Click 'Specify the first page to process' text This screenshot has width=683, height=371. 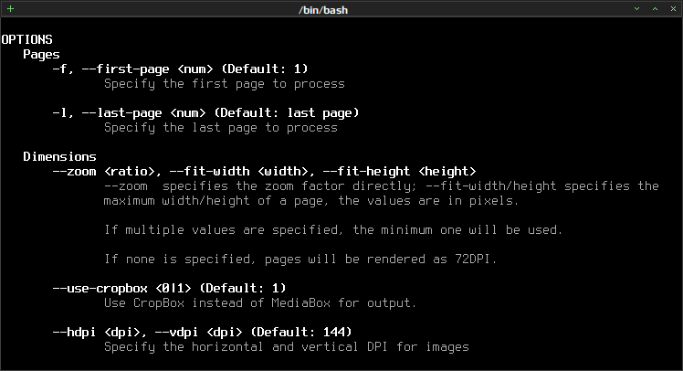[x=225, y=84]
